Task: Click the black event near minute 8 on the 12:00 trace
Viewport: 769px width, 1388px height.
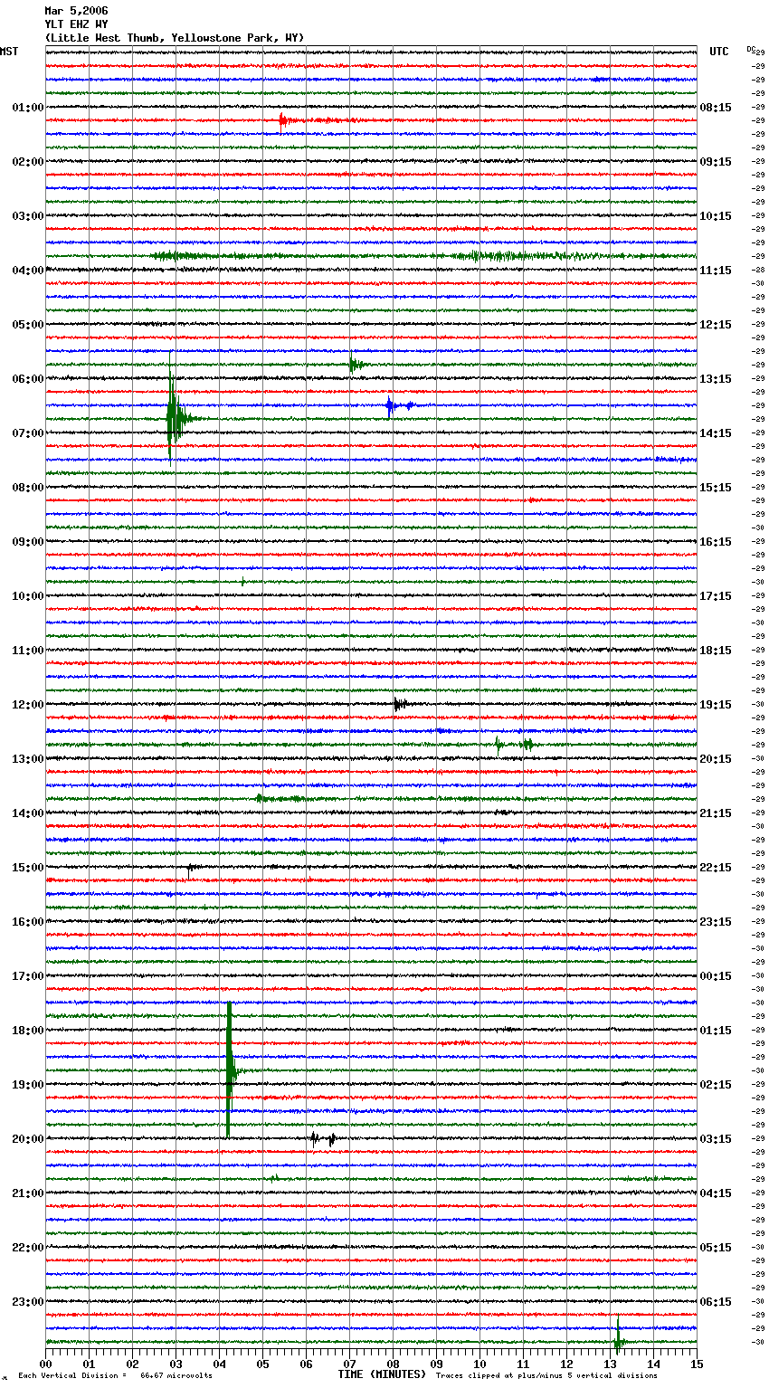Action: [x=399, y=704]
